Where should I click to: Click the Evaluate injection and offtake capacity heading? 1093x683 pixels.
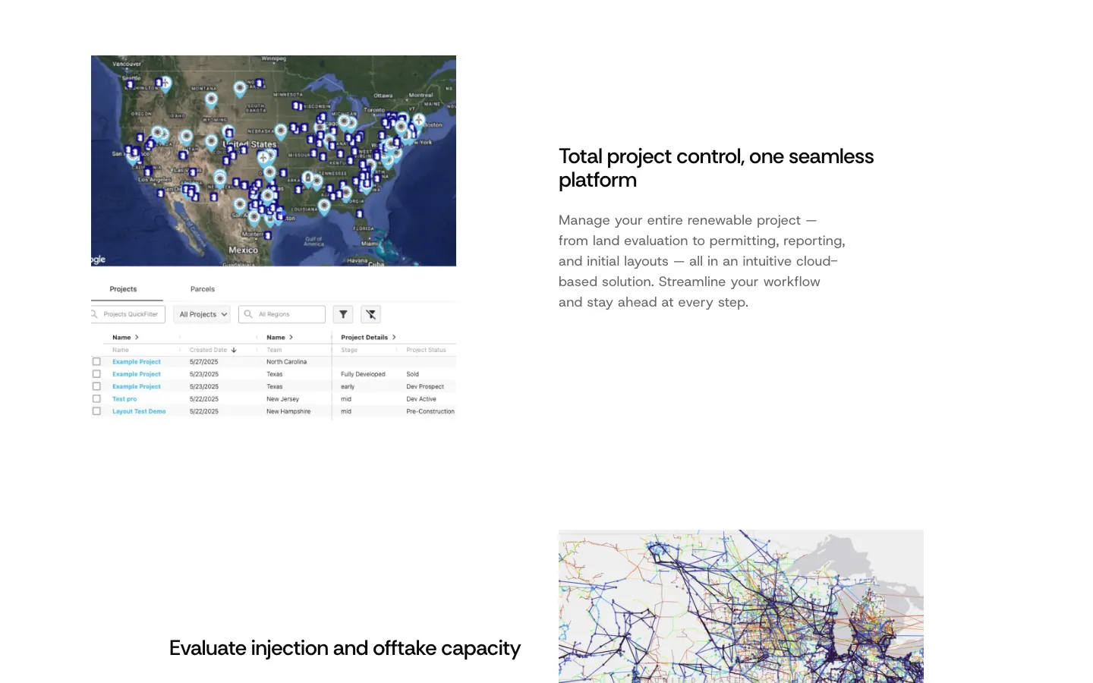(x=345, y=648)
